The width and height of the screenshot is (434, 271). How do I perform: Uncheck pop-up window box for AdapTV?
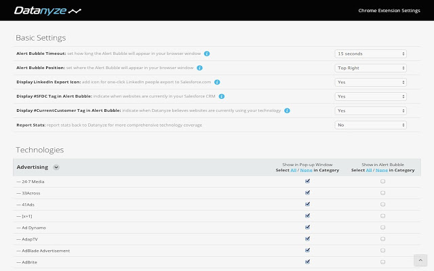point(307,239)
